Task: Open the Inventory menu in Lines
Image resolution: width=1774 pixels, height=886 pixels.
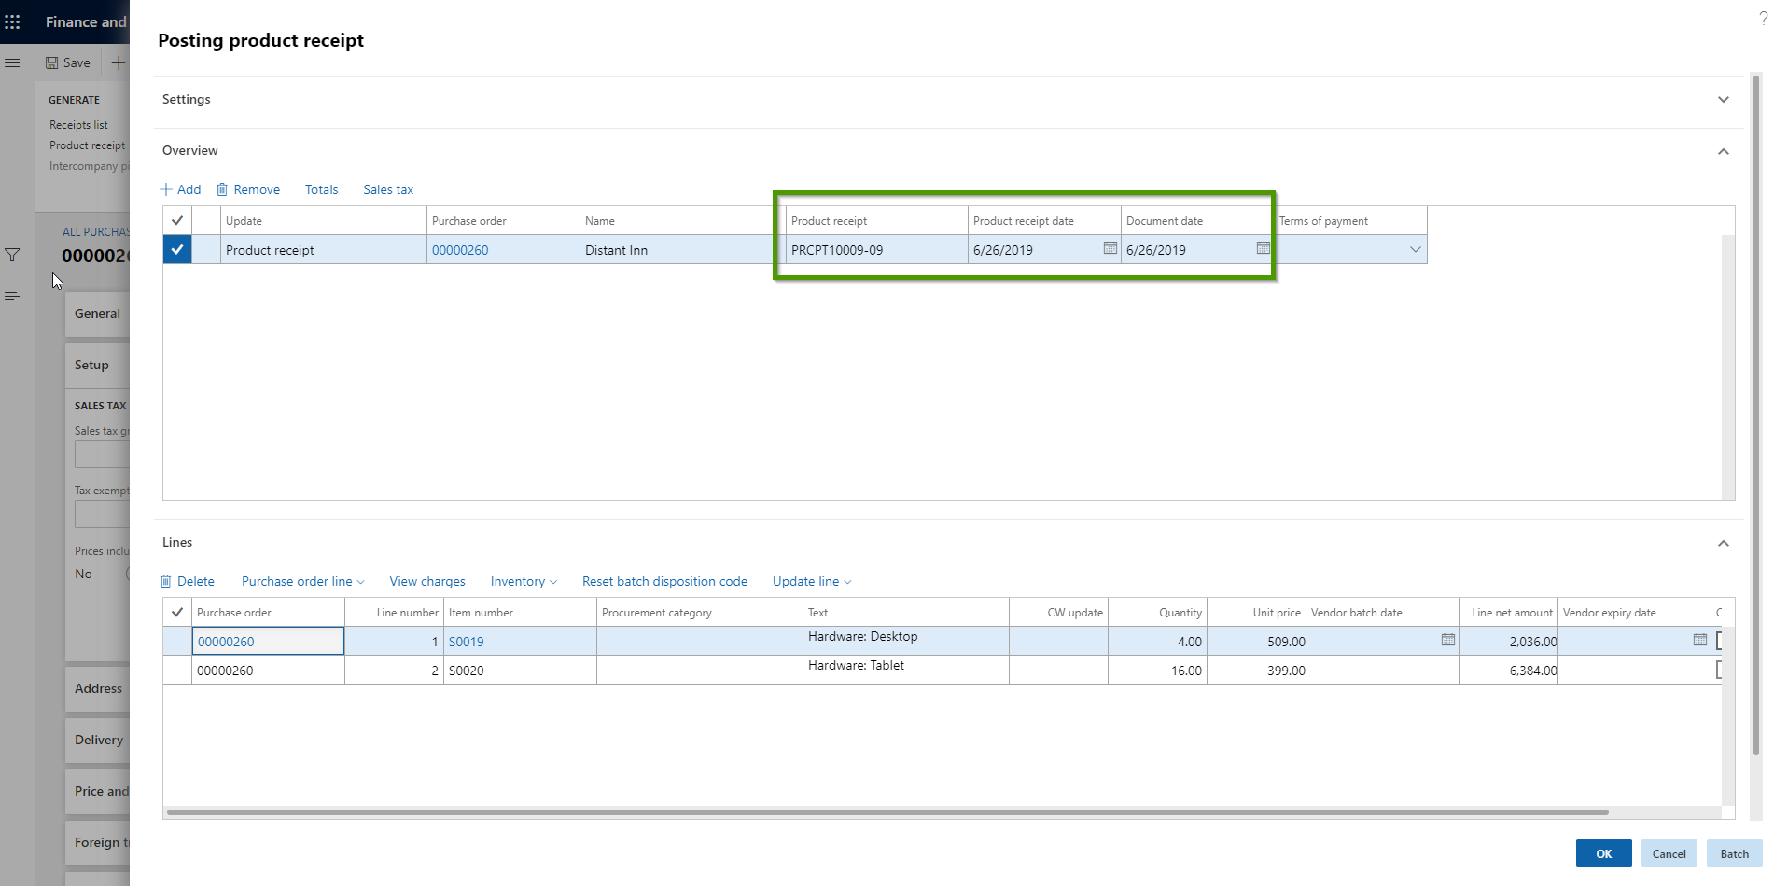Action: coord(523,581)
